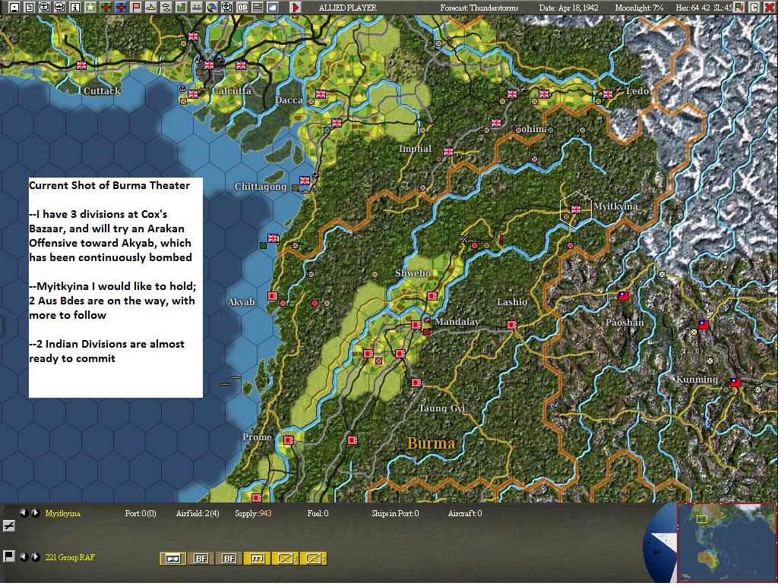Select the Chinese flag at Kunming
Viewport: 781px width, 586px height.
coord(735,382)
